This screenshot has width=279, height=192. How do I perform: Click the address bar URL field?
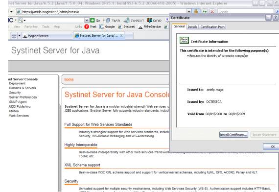[102, 12]
